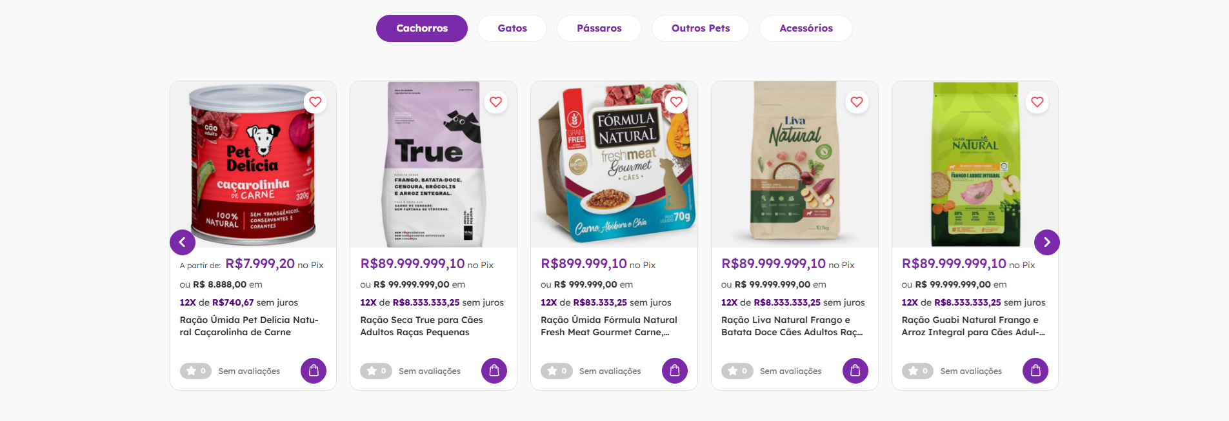Favorite the Liva Natural dog food

[x=857, y=102]
